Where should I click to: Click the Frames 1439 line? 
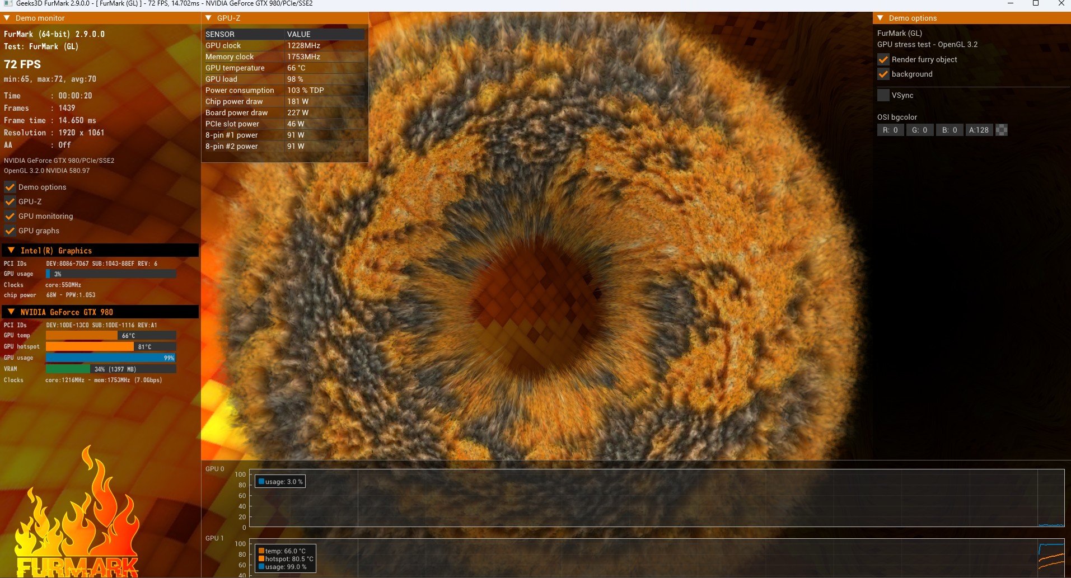pyautogui.click(x=39, y=108)
